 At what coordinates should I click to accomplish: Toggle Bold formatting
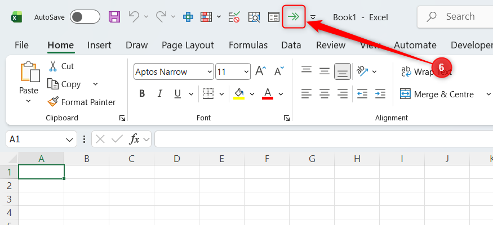coord(142,93)
